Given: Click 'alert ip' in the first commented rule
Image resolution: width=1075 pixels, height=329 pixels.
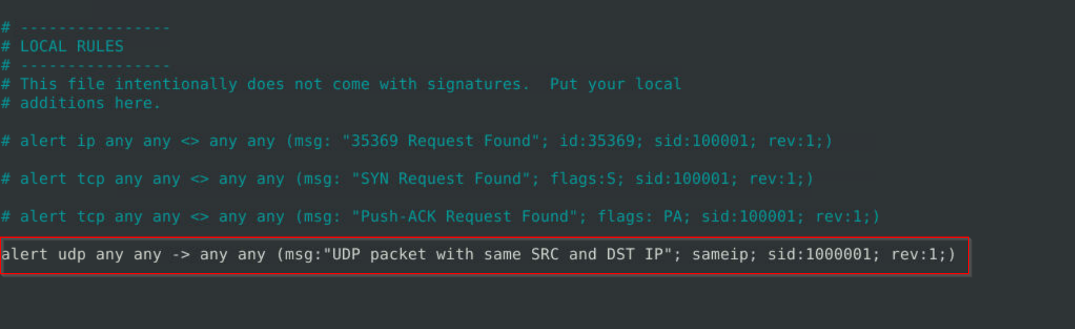Looking at the screenshot, I should coord(58,141).
